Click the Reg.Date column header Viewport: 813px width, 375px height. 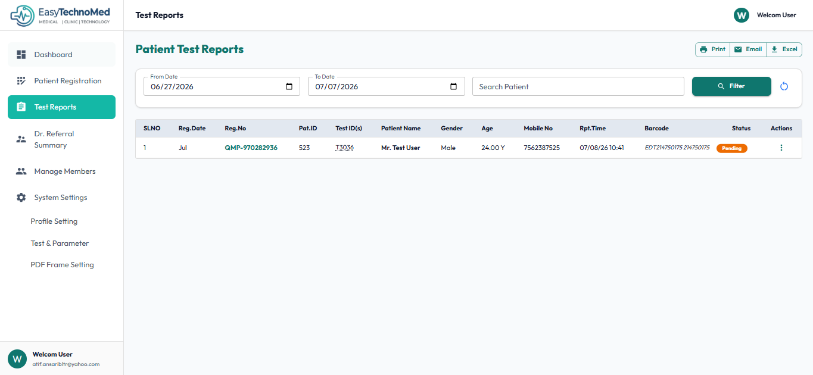click(192, 129)
